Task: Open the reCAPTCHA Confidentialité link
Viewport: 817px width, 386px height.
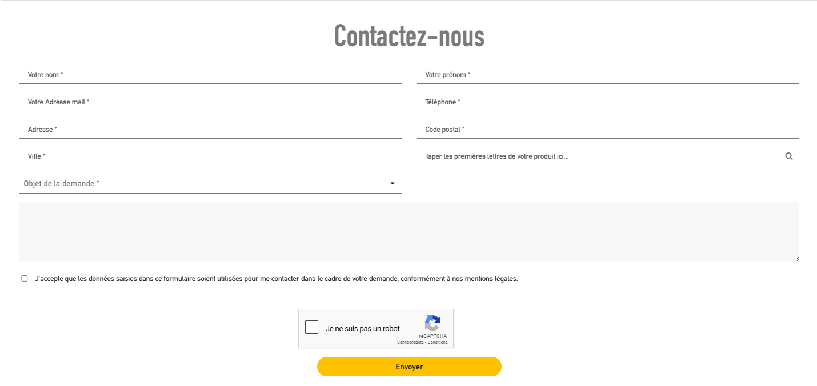Action: [x=410, y=343]
